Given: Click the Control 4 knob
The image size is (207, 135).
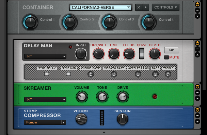Looking at the screenshot, I should pyautogui.click(x=149, y=22).
